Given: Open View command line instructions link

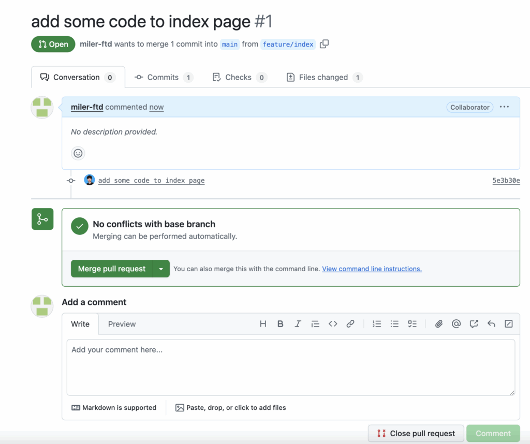Looking at the screenshot, I should (372, 269).
